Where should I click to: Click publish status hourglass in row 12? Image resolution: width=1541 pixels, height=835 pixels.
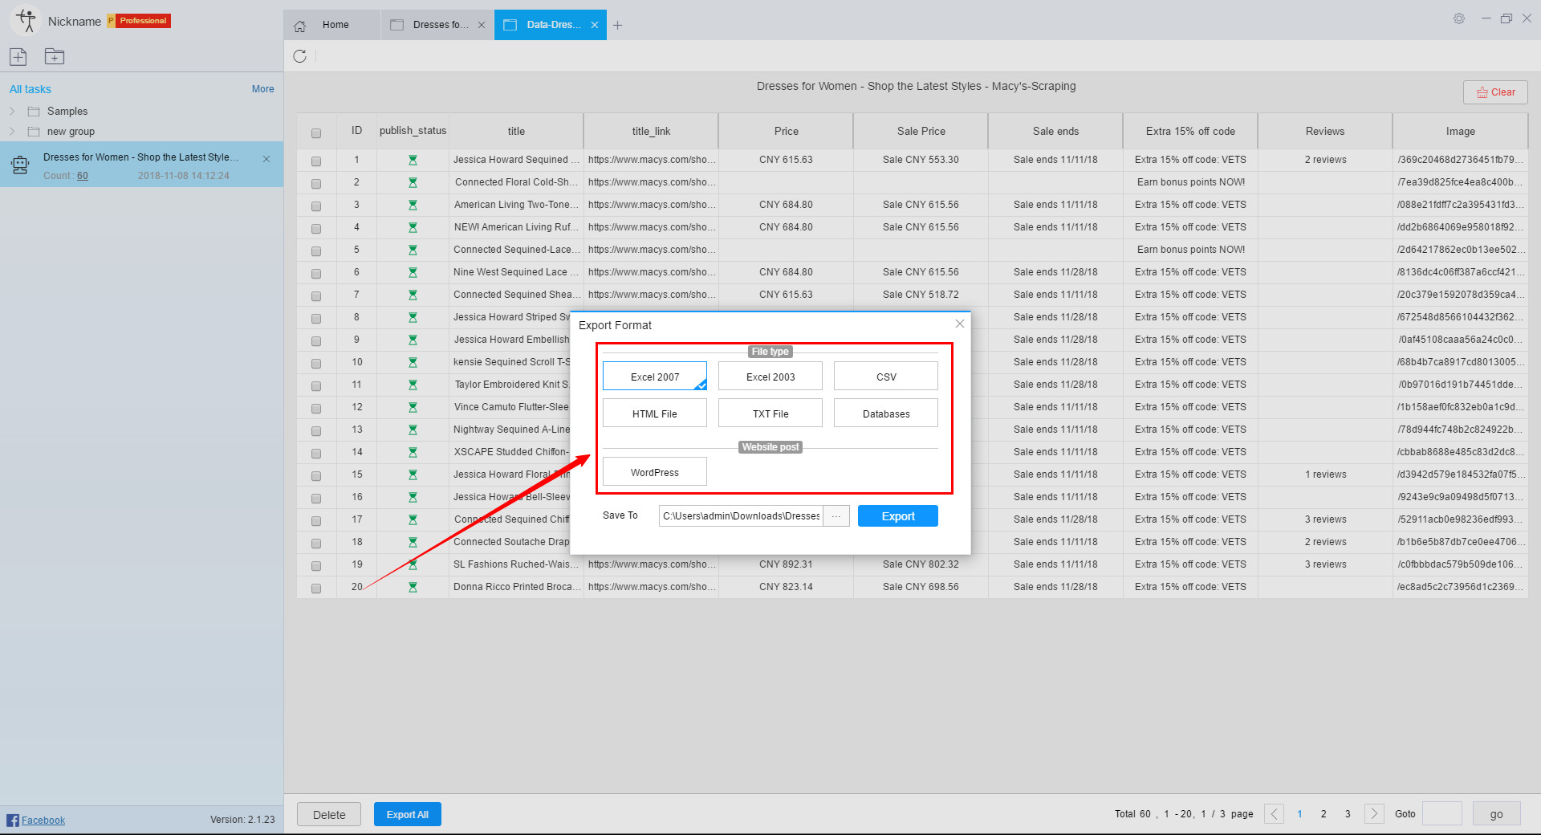pos(413,407)
